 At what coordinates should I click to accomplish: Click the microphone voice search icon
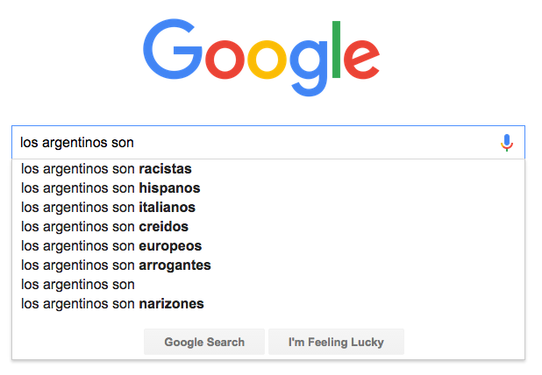coord(507,143)
